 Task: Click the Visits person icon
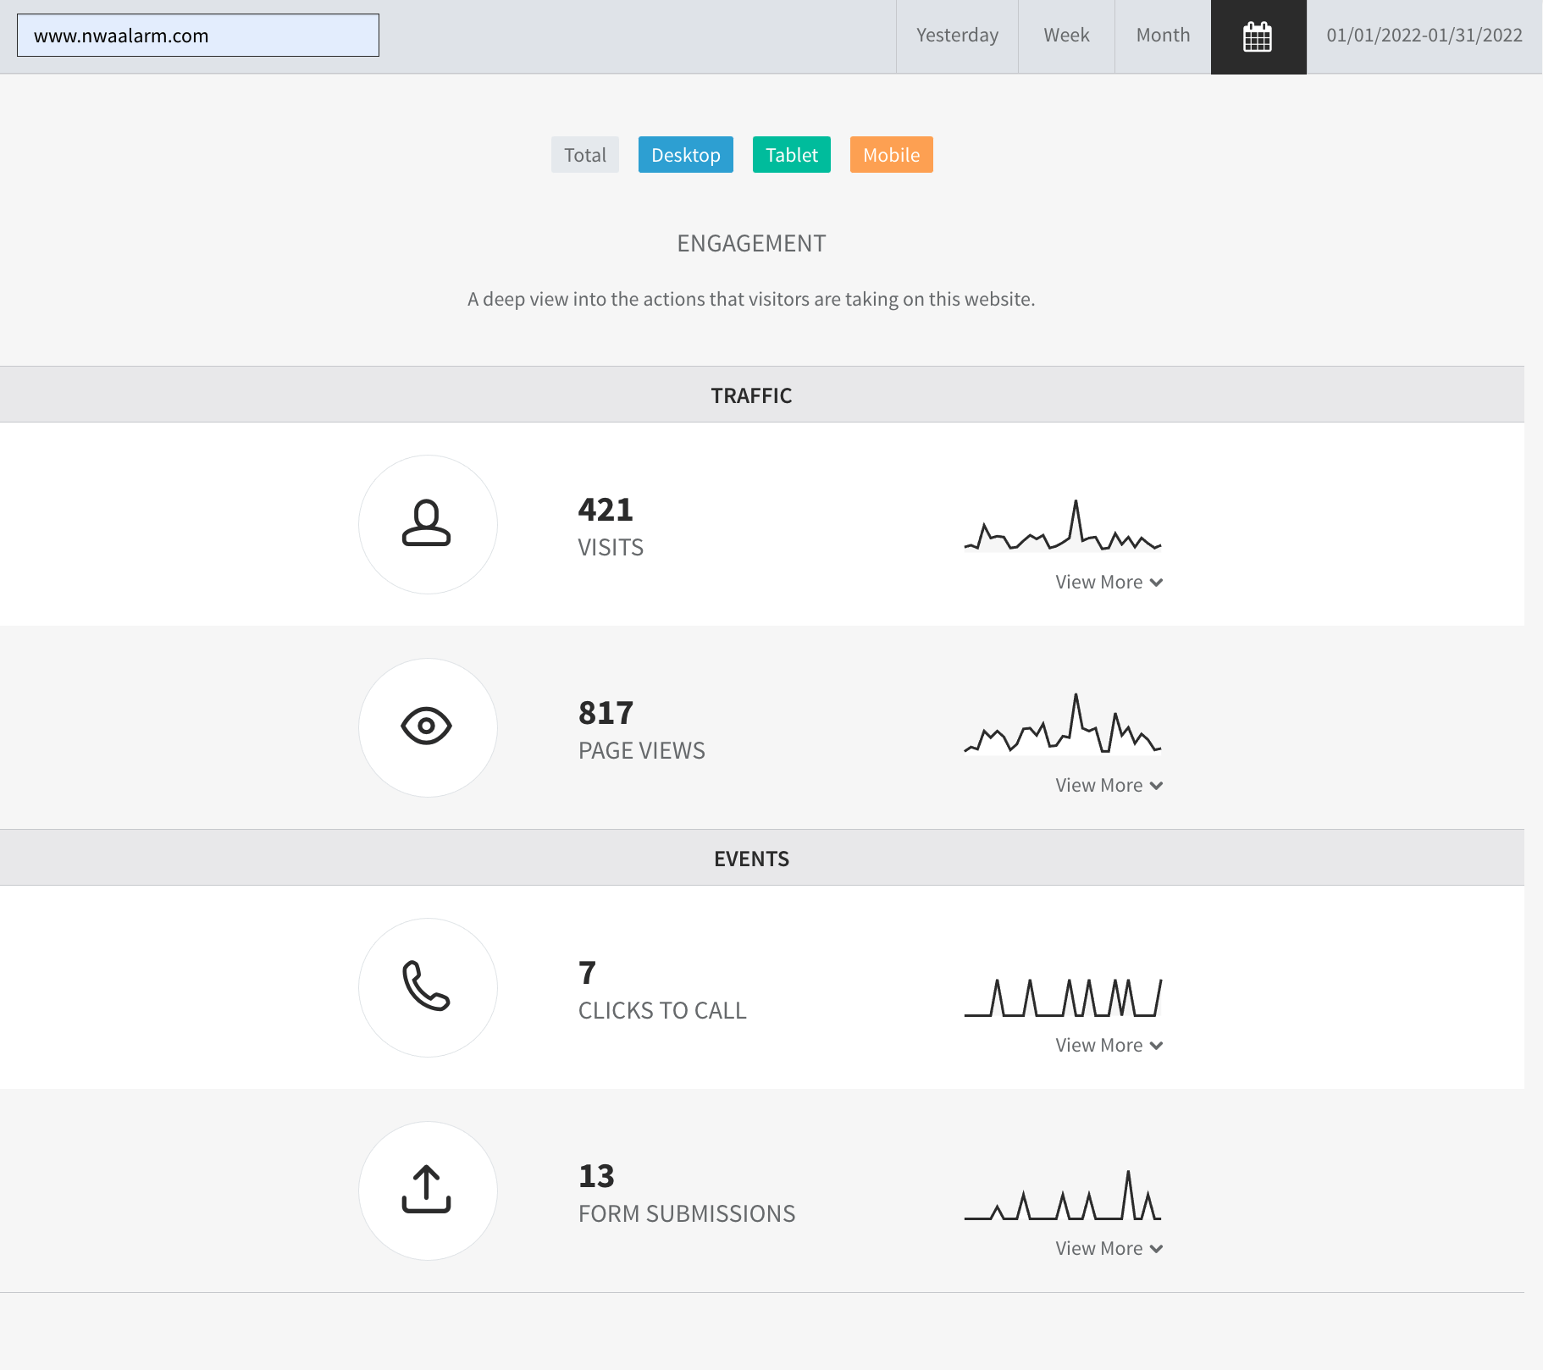[427, 523]
